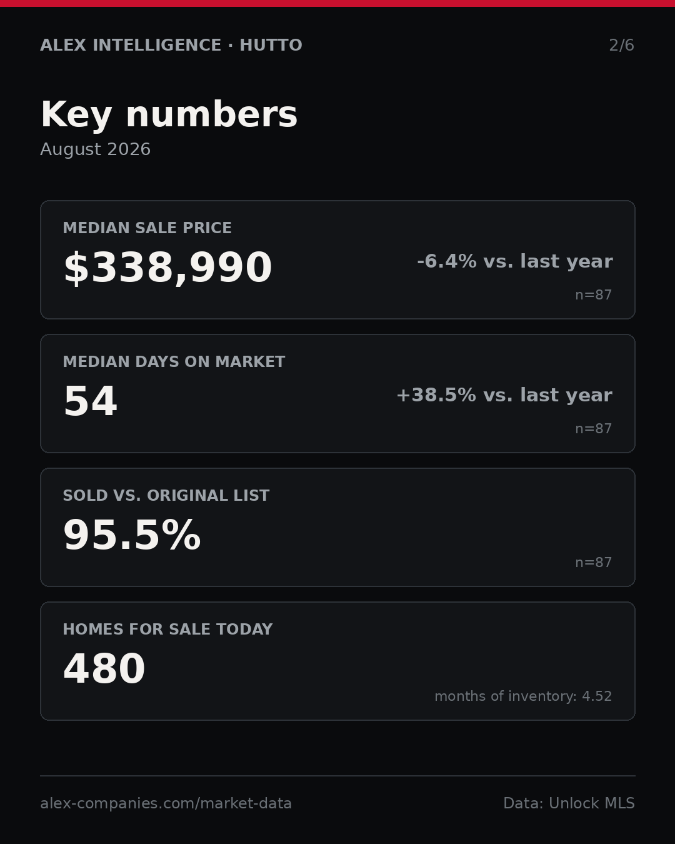
Task: Click the $338,990 value
Action: point(167,268)
